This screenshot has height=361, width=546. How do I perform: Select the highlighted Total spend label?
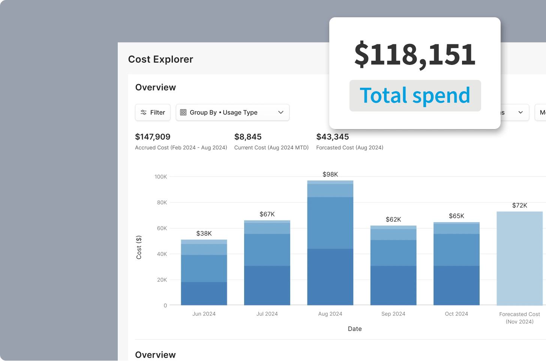(415, 96)
